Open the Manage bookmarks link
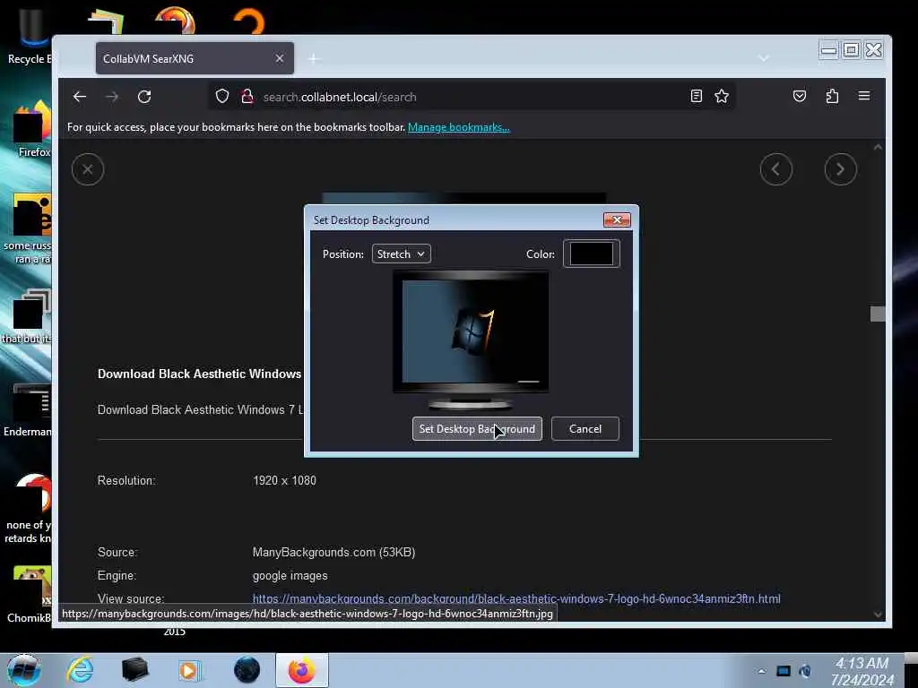The width and height of the screenshot is (918, 688). tap(458, 127)
